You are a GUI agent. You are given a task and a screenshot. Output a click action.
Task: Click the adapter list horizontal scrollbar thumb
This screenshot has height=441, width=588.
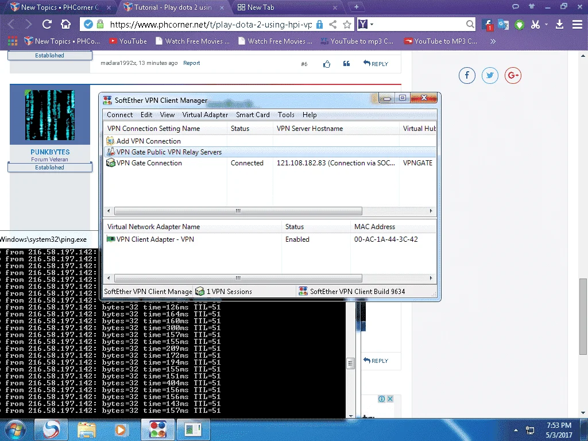[238, 278]
